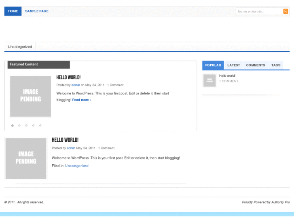Open the lower 'Hello World!' post heading
This screenshot has width=294, height=220.
pyautogui.click(x=65, y=140)
